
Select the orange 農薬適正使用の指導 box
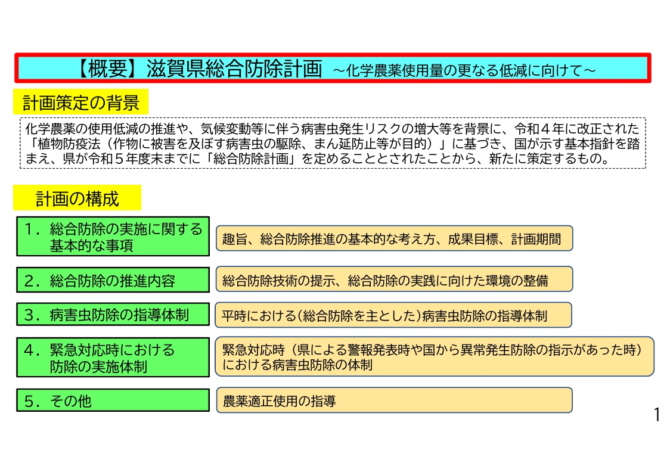(x=393, y=400)
